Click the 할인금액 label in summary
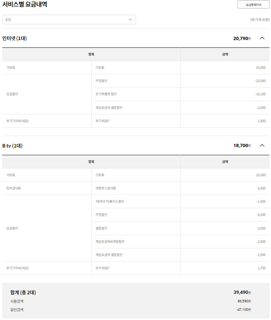The width and height of the screenshot is (271, 320). [x=17, y=310]
